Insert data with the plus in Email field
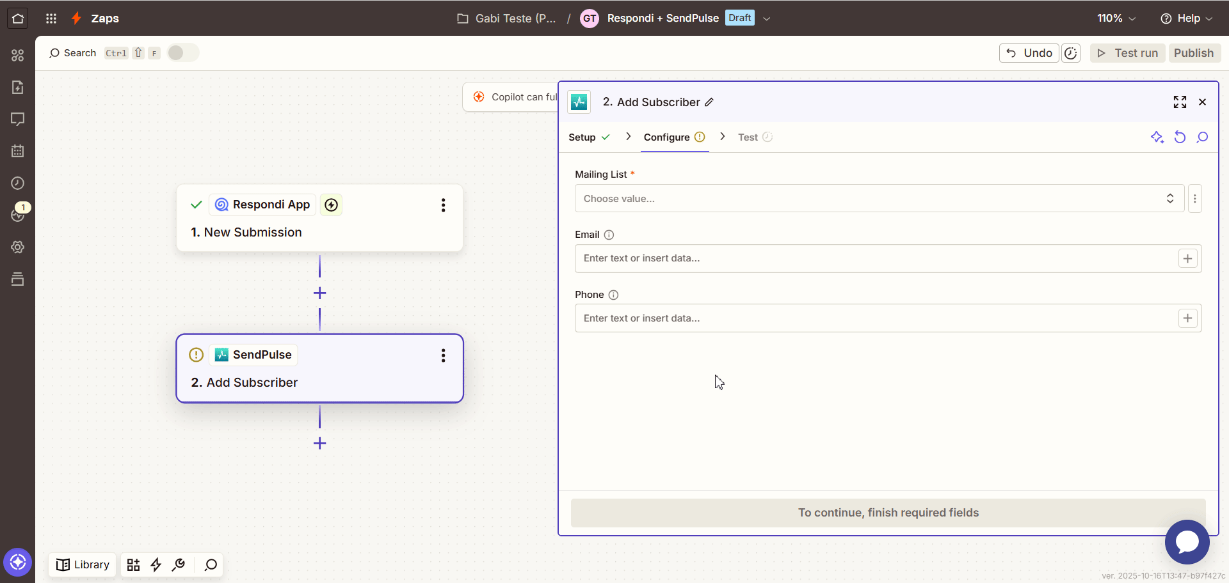The height and width of the screenshot is (583, 1229). tap(1187, 259)
